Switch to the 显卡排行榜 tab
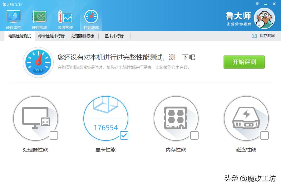Image resolution: width=281 pixels, height=187 pixels. tap(114, 36)
